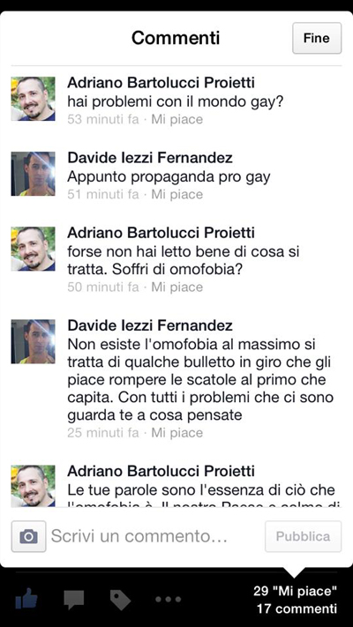Tap the camera icon to attach photo

28,536
